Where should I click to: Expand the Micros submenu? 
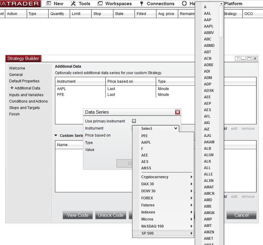[163, 219]
